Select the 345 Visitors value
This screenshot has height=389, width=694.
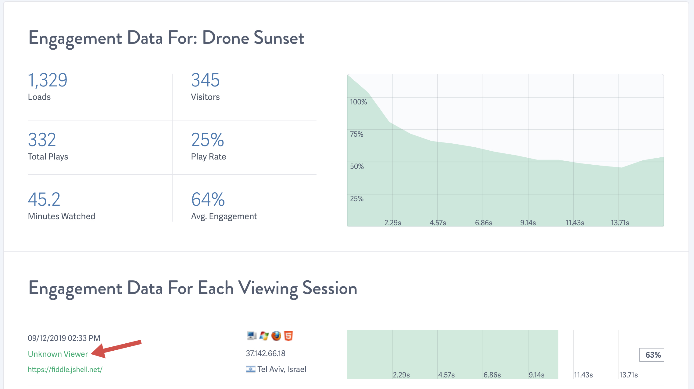206,80
